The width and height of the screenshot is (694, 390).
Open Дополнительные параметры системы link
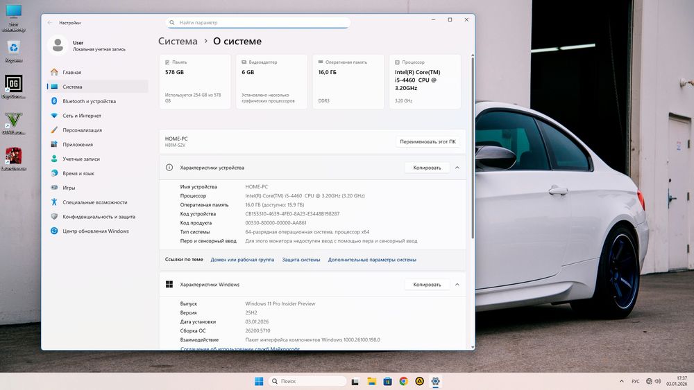pyautogui.click(x=372, y=260)
